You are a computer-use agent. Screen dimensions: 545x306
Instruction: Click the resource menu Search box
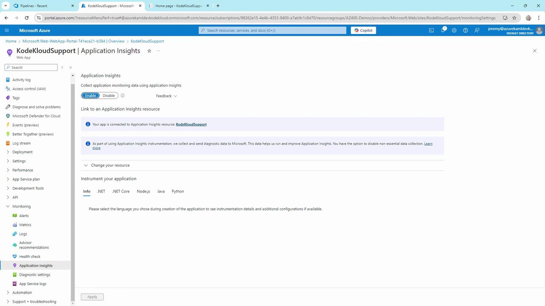point(31,68)
